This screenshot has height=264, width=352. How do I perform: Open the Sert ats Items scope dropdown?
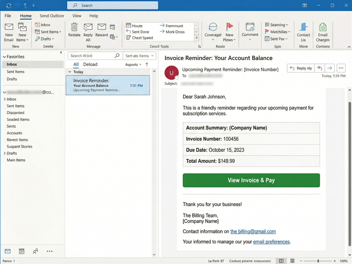click(139, 56)
